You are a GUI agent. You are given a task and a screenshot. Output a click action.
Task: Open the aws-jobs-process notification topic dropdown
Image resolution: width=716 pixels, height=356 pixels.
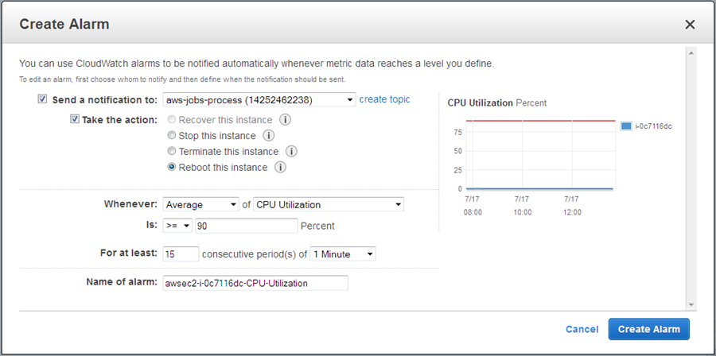258,100
